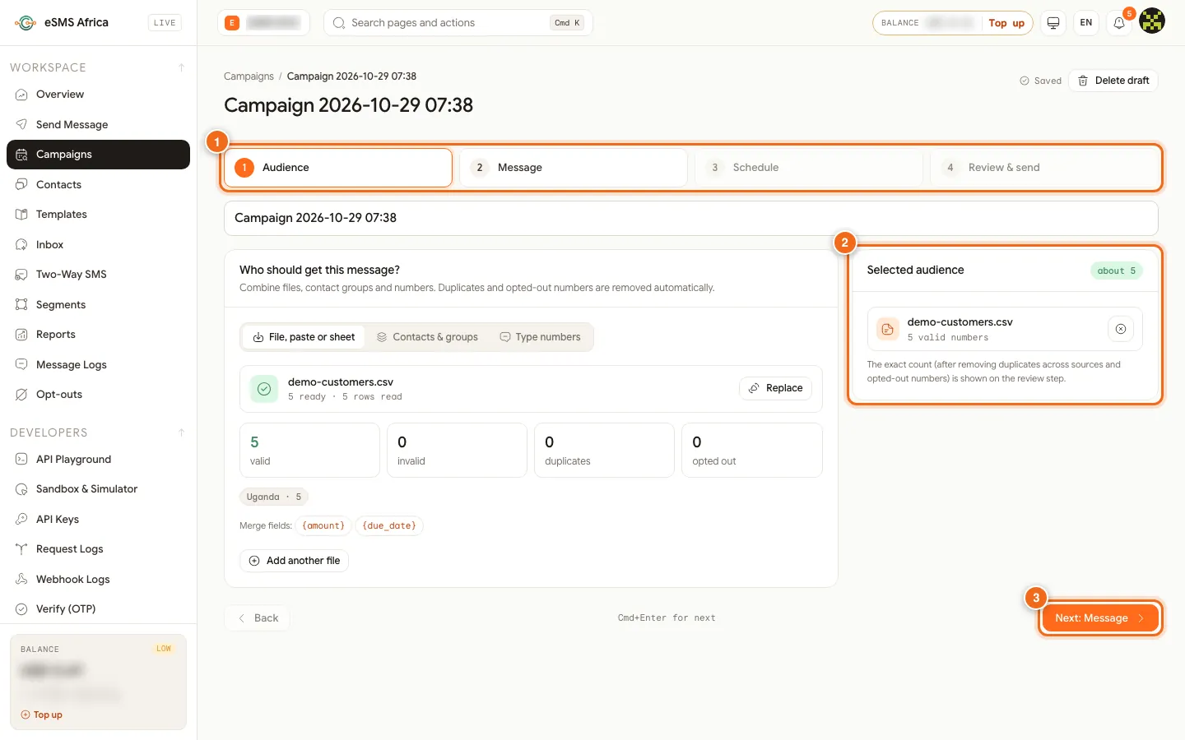Viewport: 1185px width, 740px height.
Task: Select File, paste or sheet tab
Action: point(304,337)
